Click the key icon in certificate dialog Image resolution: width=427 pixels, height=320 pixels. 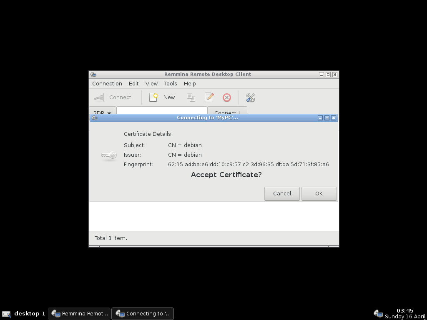(109, 155)
